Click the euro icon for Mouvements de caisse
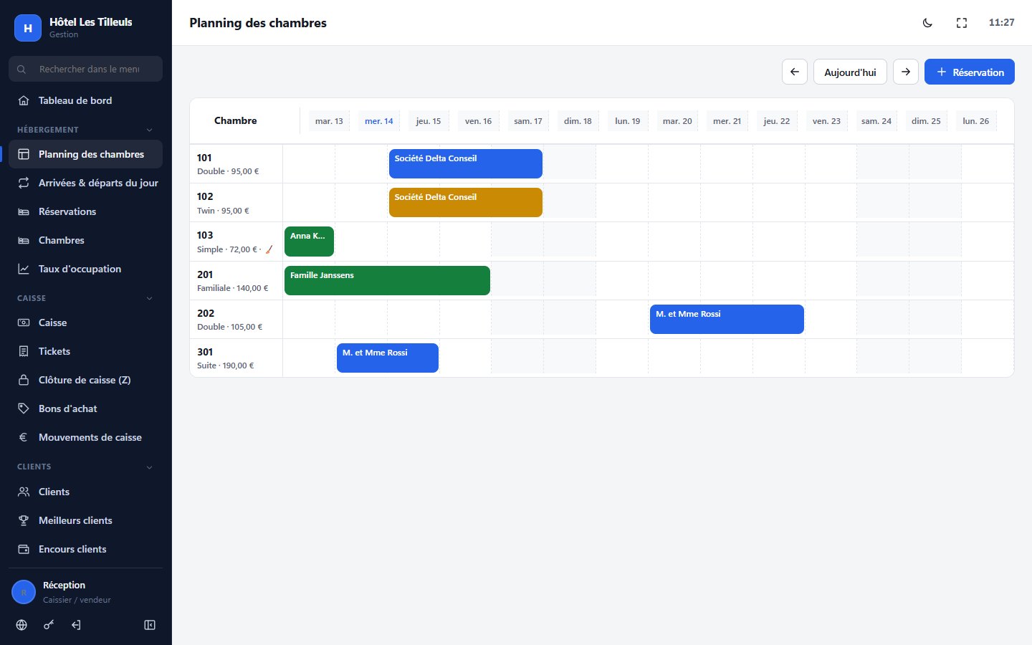 pyautogui.click(x=24, y=437)
